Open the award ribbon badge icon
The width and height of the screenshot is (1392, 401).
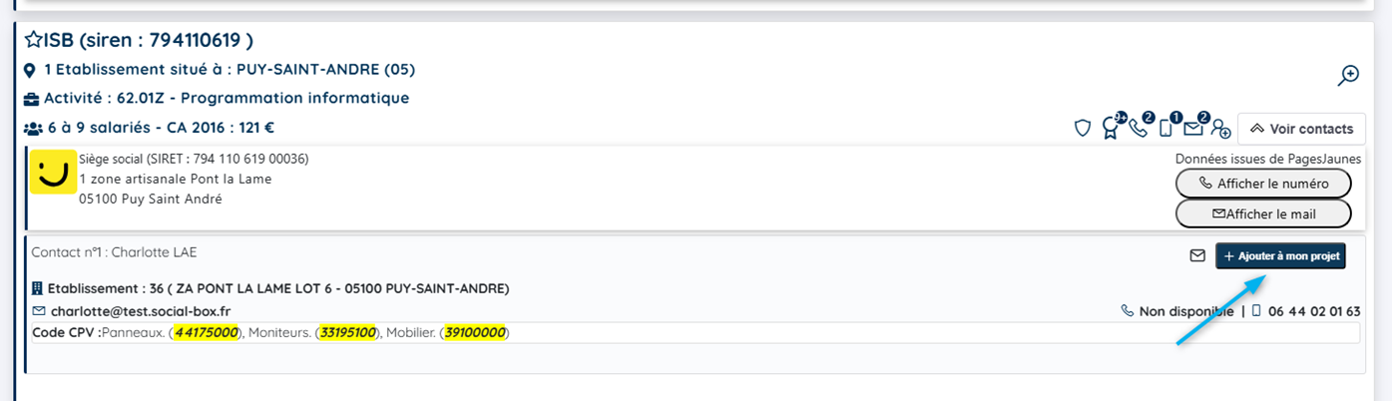pos(1110,129)
